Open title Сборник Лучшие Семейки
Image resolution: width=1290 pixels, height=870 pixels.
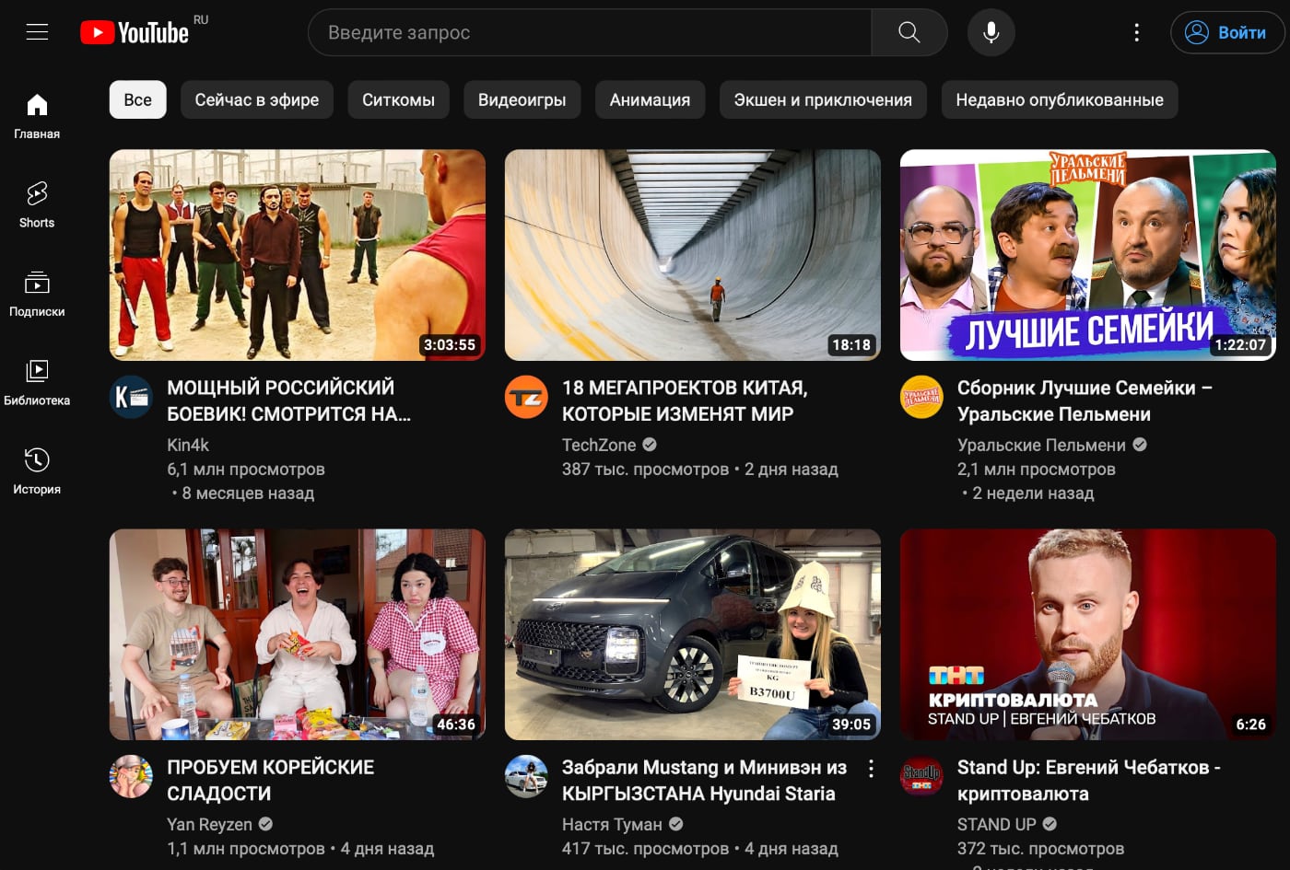coord(1085,400)
